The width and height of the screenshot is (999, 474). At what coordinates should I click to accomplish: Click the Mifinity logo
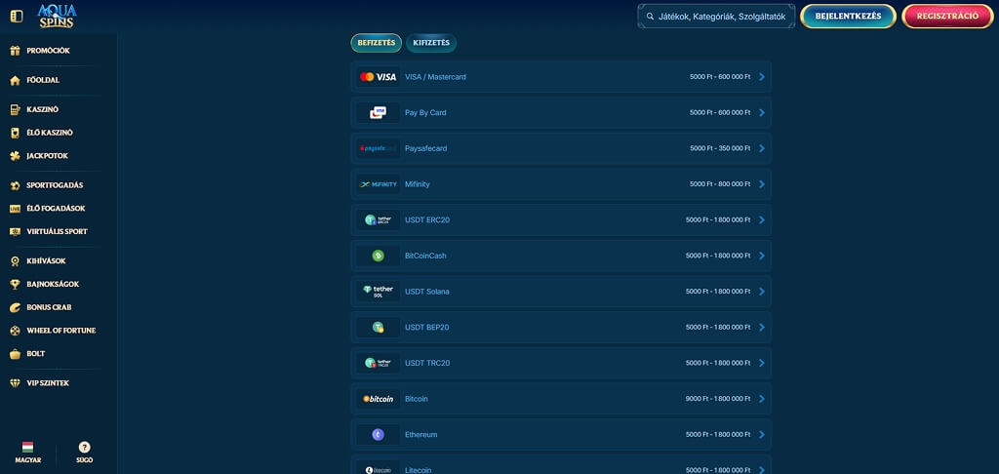(378, 184)
